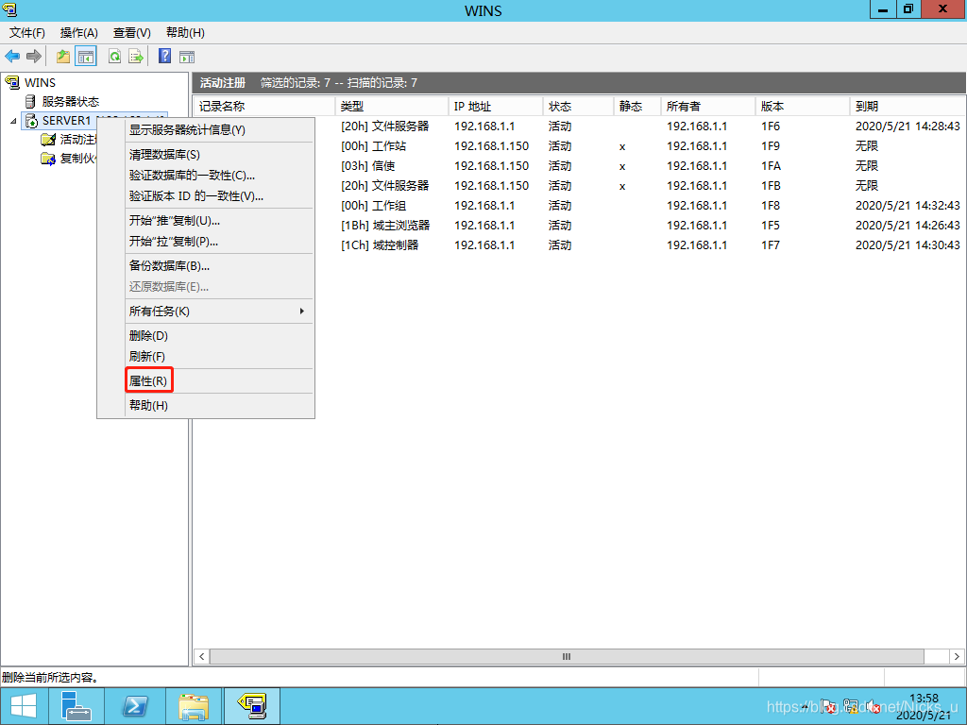Select the [1Ch] 域控制器 record row

tap(579, 244)
